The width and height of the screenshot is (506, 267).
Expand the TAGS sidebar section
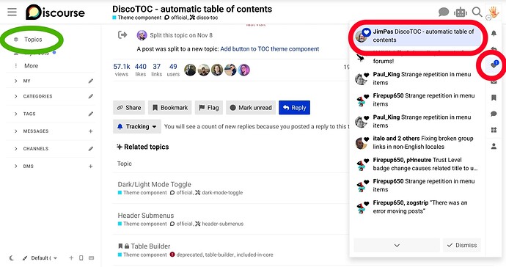[x=16, y=114]
